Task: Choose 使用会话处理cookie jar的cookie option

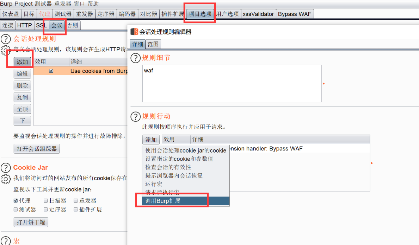Action: 186,150
